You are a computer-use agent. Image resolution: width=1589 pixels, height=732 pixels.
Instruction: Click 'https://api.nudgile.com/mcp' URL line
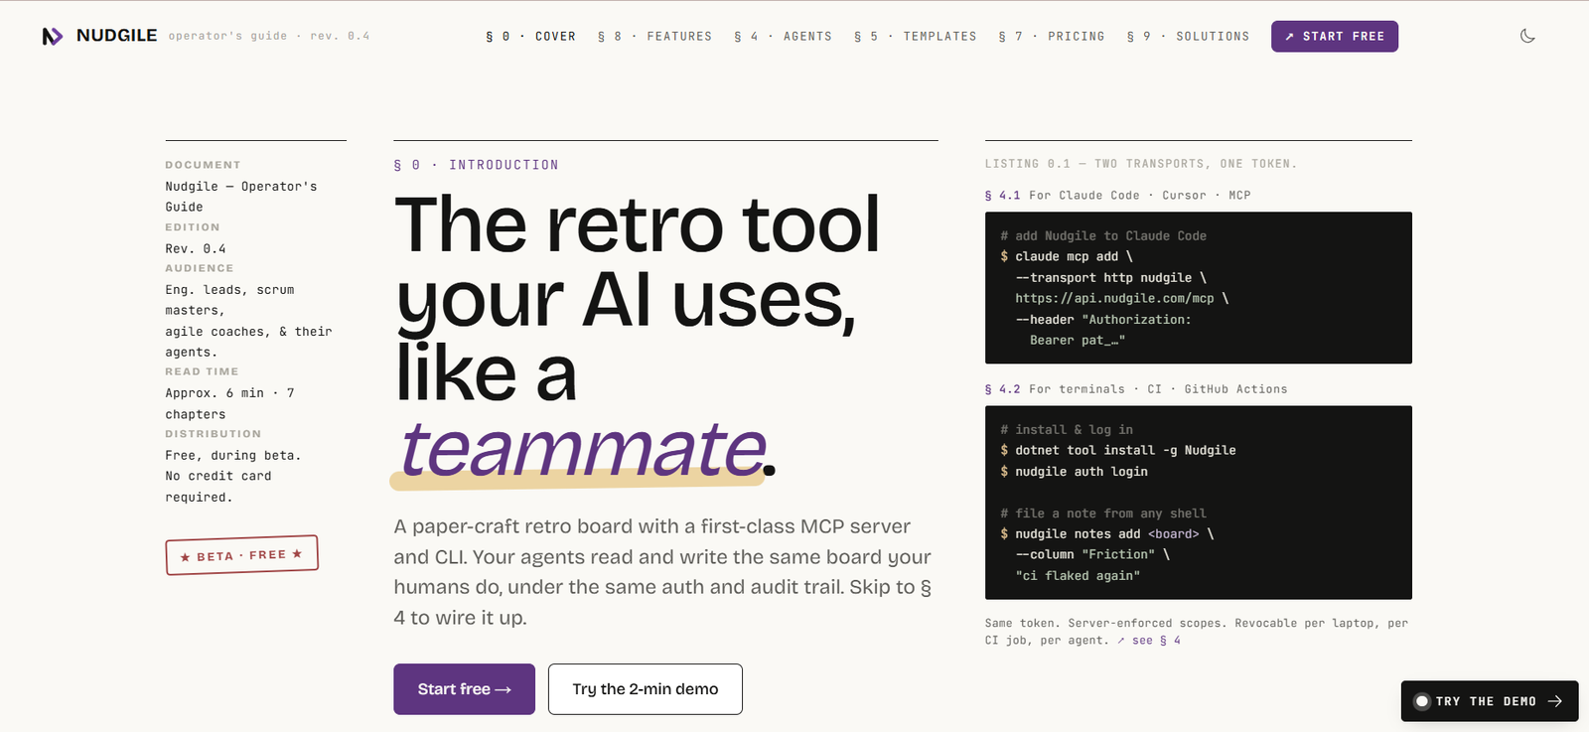[x=1114, y=298]
